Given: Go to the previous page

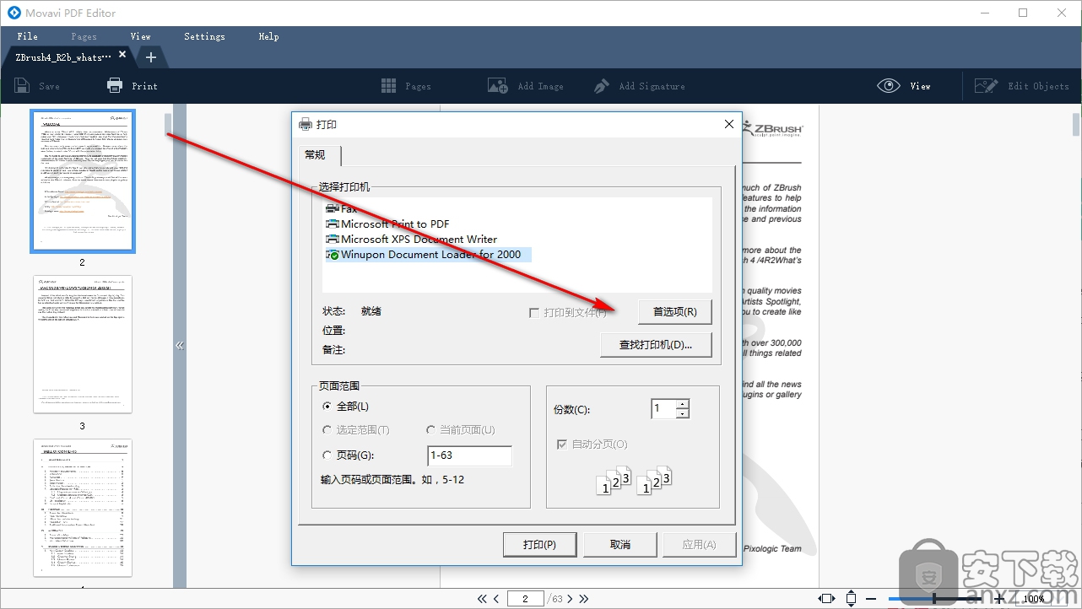Looking at the screenshot, I should click(x=496, y=599).
